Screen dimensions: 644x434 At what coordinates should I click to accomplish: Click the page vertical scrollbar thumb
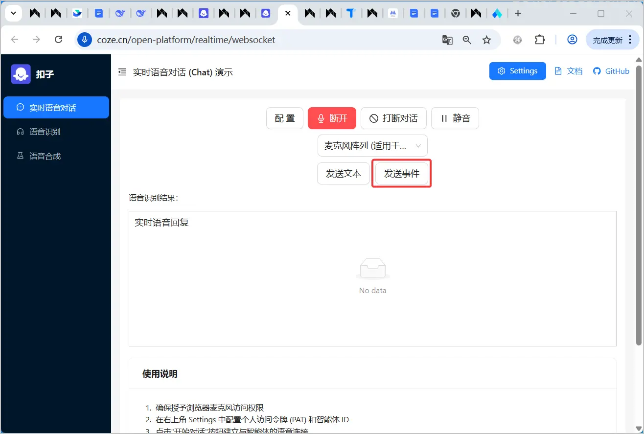tap(639, 205)
